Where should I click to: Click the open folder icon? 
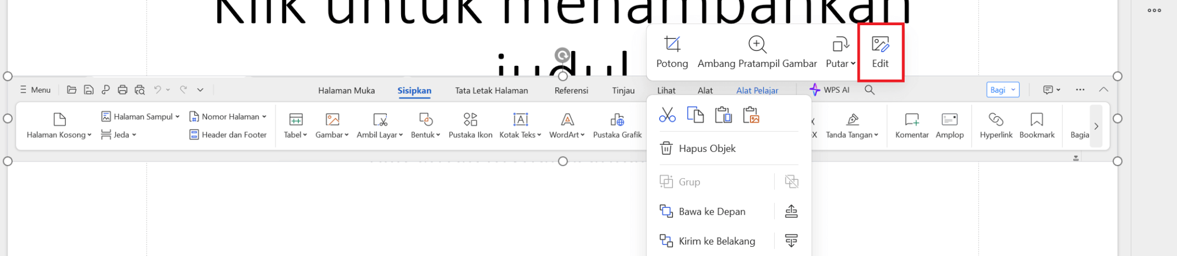(72, 90)
